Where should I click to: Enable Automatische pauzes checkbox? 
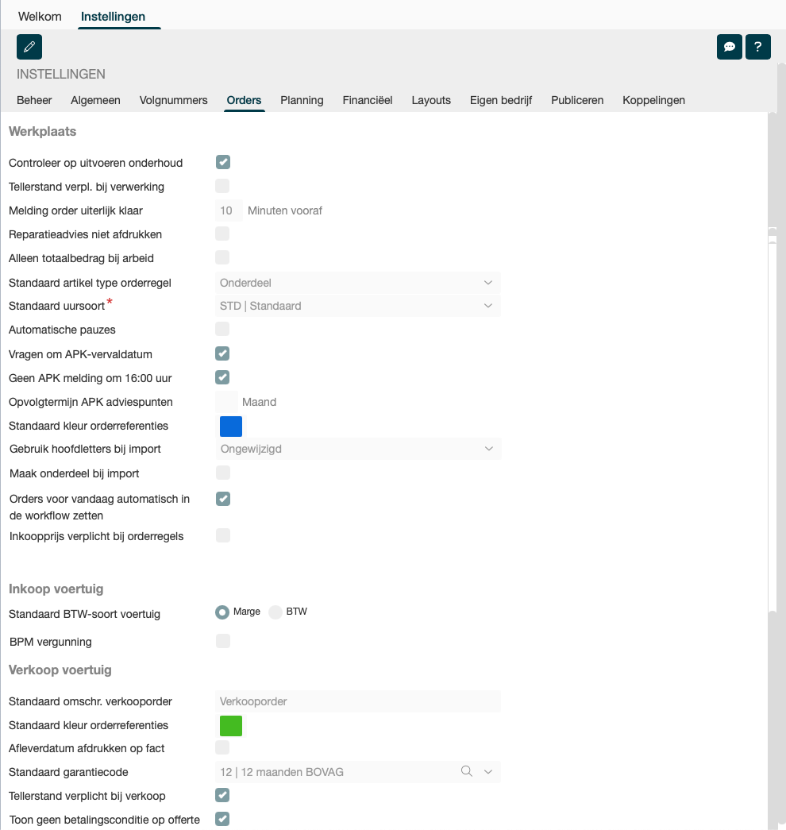coord(223,329)
